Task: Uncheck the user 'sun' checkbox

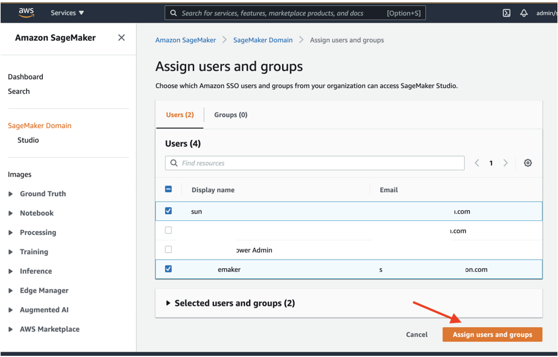Action: 168,211
